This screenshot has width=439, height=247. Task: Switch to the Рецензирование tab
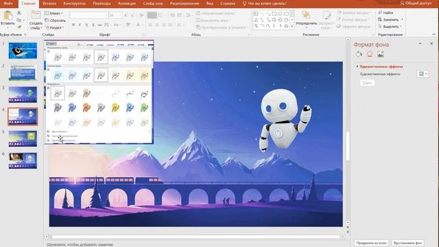coord(185,3)
